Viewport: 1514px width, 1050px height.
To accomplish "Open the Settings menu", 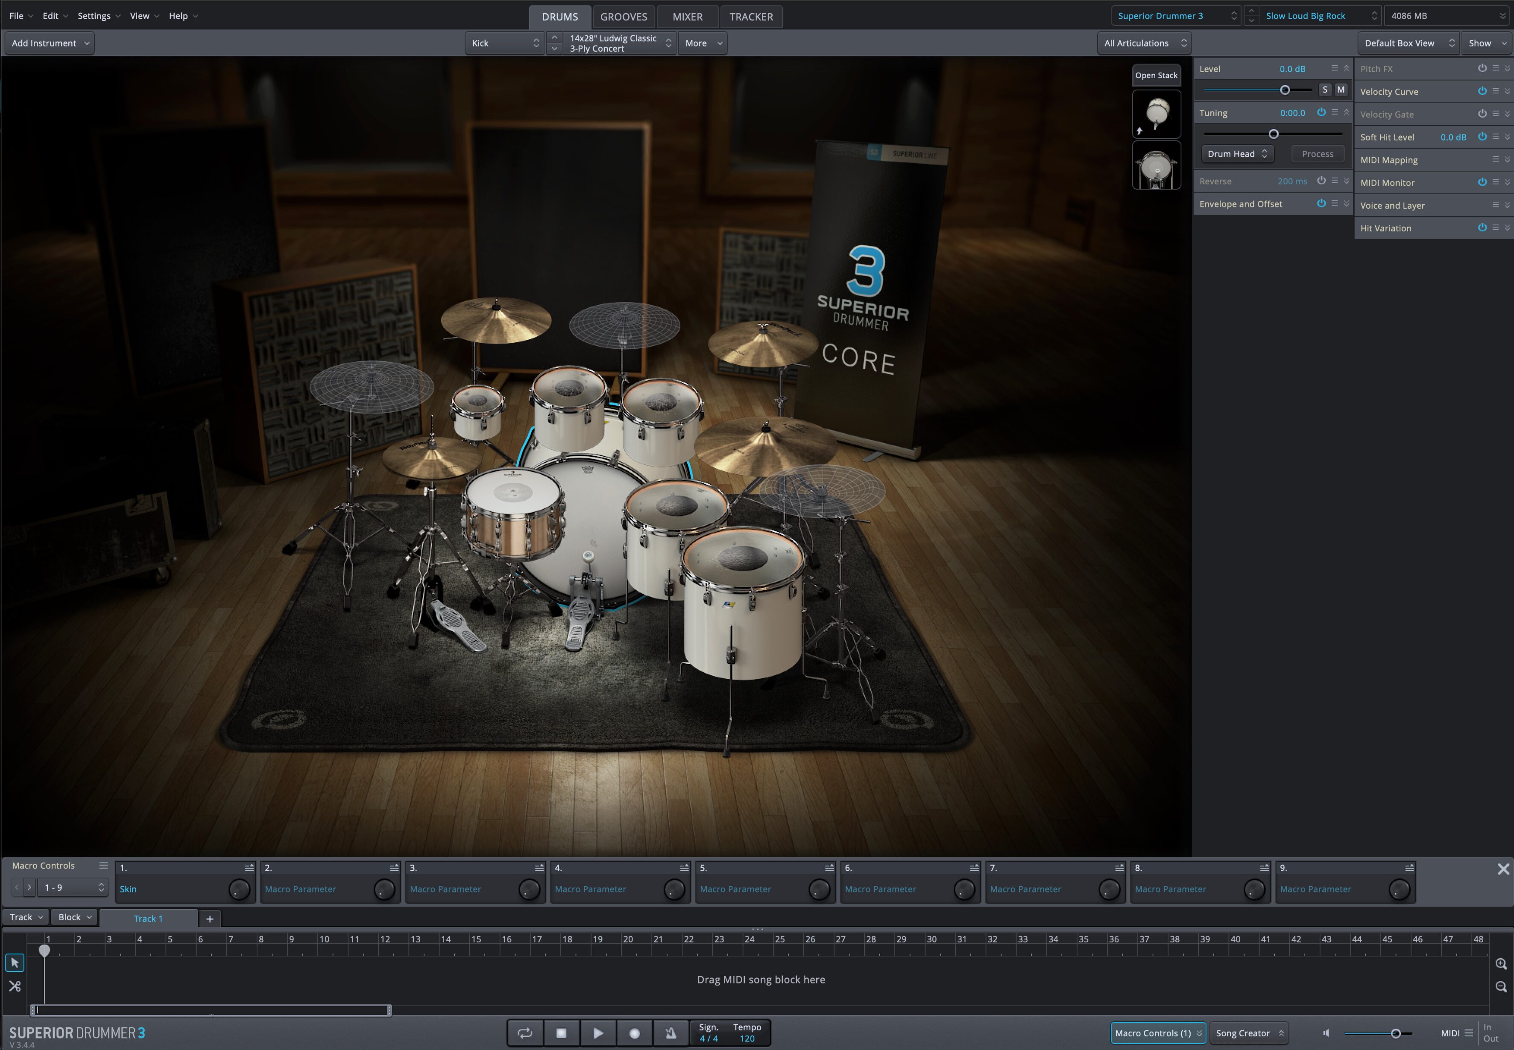I will click(99, 16).
